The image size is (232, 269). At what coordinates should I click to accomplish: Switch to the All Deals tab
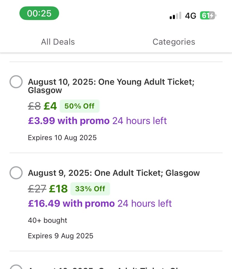coord(58,42)
